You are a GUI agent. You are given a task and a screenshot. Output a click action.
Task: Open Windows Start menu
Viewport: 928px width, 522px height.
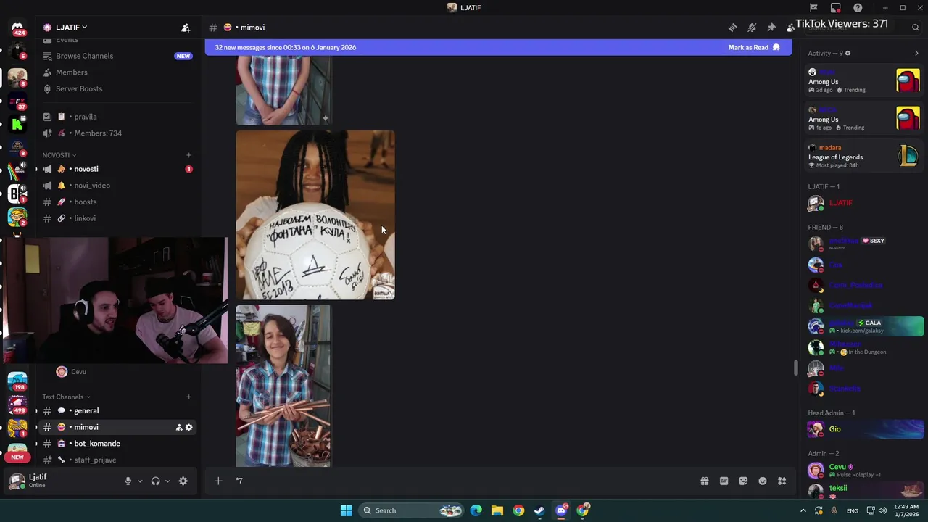[x=346, y=510]
